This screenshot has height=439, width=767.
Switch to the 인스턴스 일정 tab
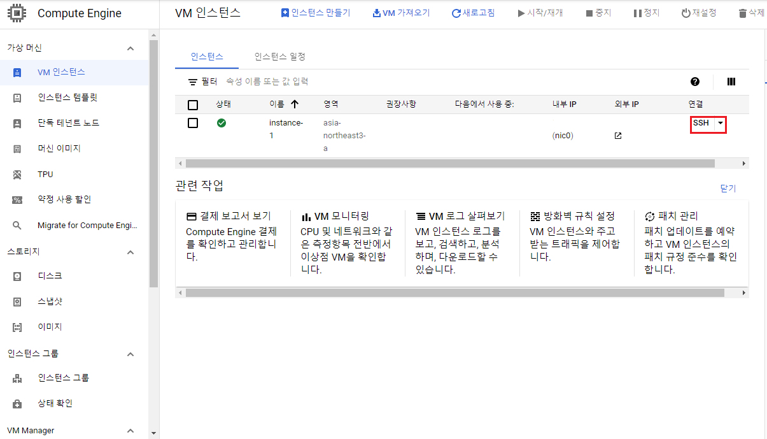tap(280, 57)
